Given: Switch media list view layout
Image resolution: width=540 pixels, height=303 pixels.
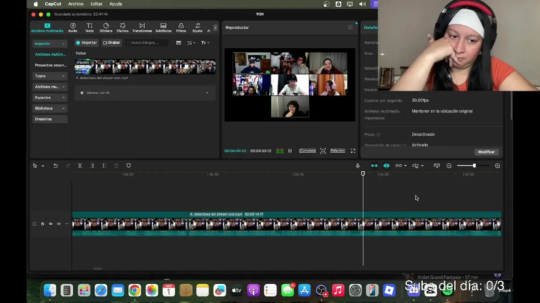Looking at the screenshot, I should coord(178,43).
